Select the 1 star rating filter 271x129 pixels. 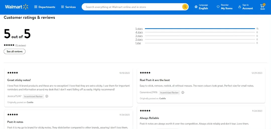click(138, 43)
